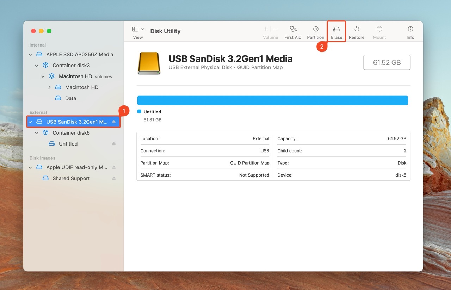This screenshot has height=290, width=451.
Task: Click the 61.52 GB capacity box
Action: coord(387,62)
